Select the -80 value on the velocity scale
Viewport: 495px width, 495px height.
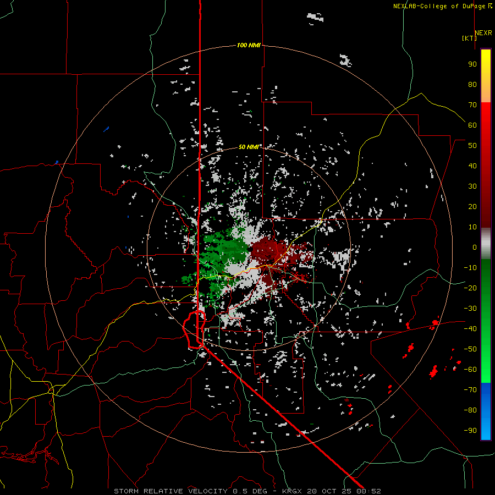tap(470, 410)
